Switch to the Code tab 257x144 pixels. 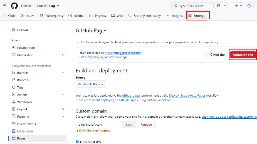[9, 16]
